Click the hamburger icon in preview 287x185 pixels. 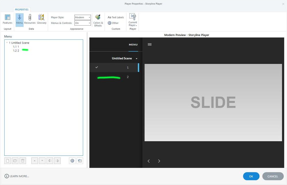(x=150, y=45)
